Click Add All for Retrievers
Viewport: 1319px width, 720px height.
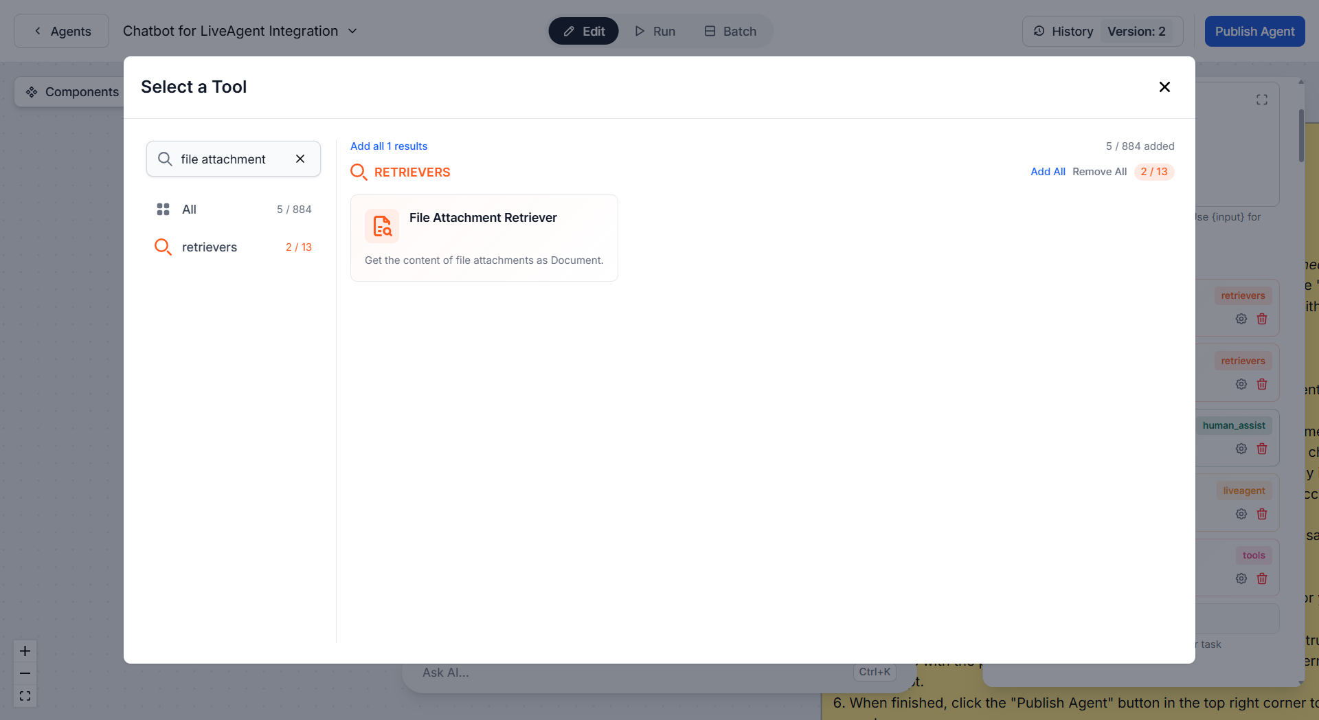click(x=1048, y=172)
